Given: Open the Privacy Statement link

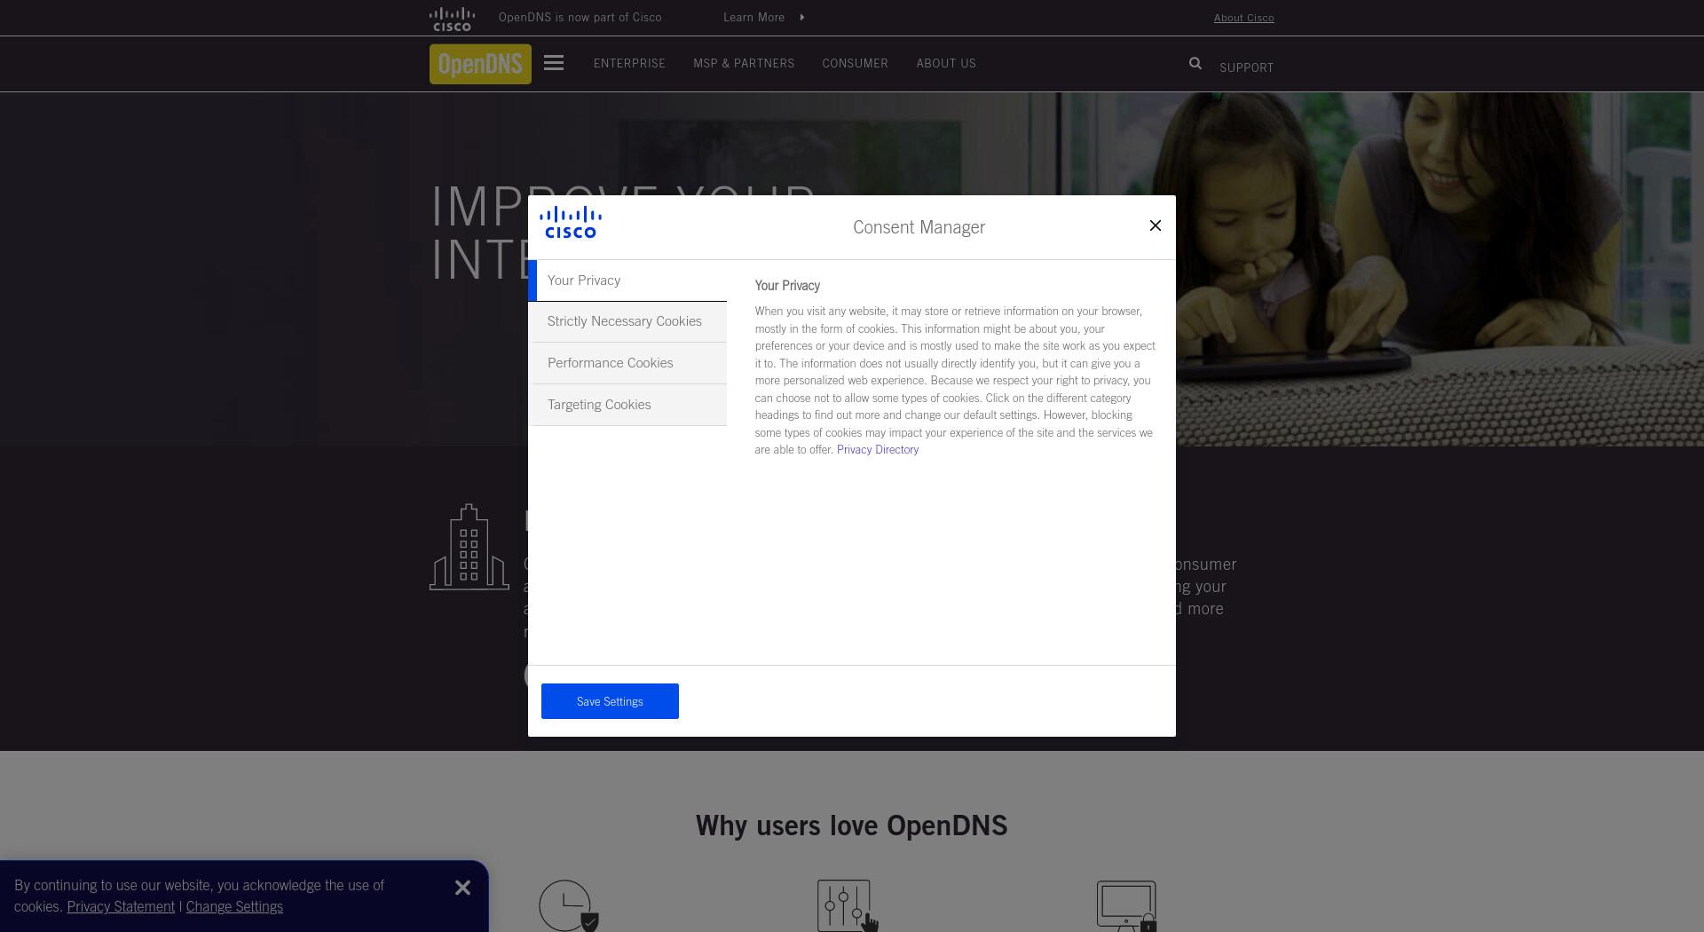Looking at the screenshot, I should (x=121, y=906).
